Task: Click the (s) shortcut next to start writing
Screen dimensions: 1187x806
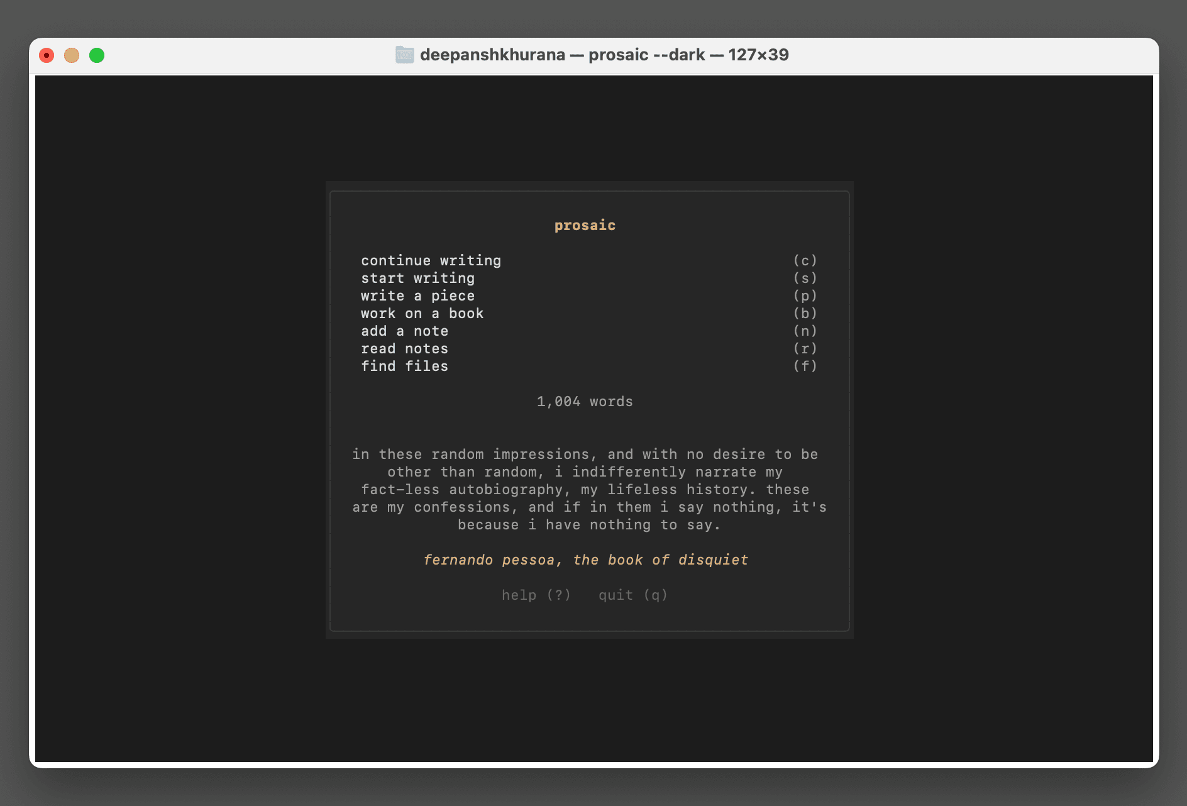Action: 805,278
